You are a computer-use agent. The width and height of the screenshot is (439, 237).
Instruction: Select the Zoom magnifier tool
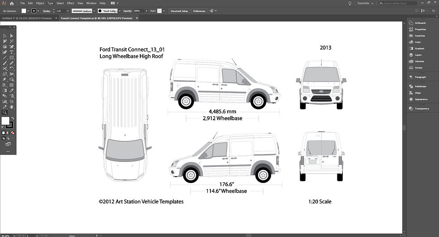tap(5, 112)
